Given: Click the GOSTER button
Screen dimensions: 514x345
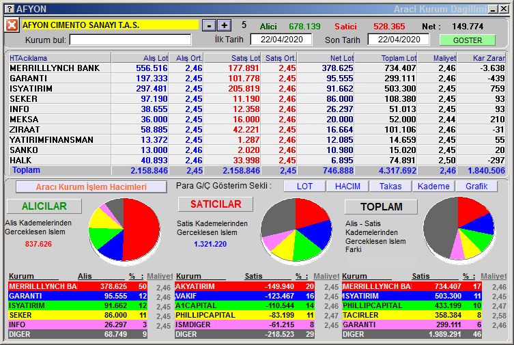Looking at the screenshot, I should (467, 40).
